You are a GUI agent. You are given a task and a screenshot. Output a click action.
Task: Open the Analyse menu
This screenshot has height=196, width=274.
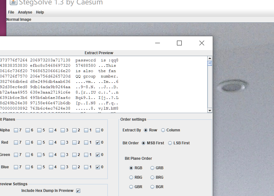click(25, 12)
